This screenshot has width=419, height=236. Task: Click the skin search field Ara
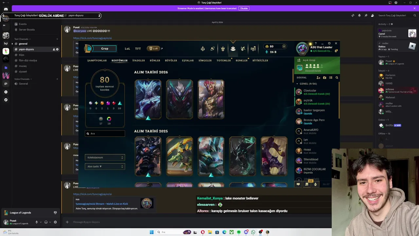point(105,133)
